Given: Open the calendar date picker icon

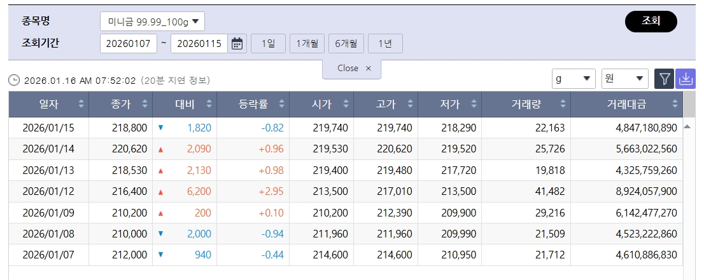Looking at the screenshot, I should tap(237, 43).
